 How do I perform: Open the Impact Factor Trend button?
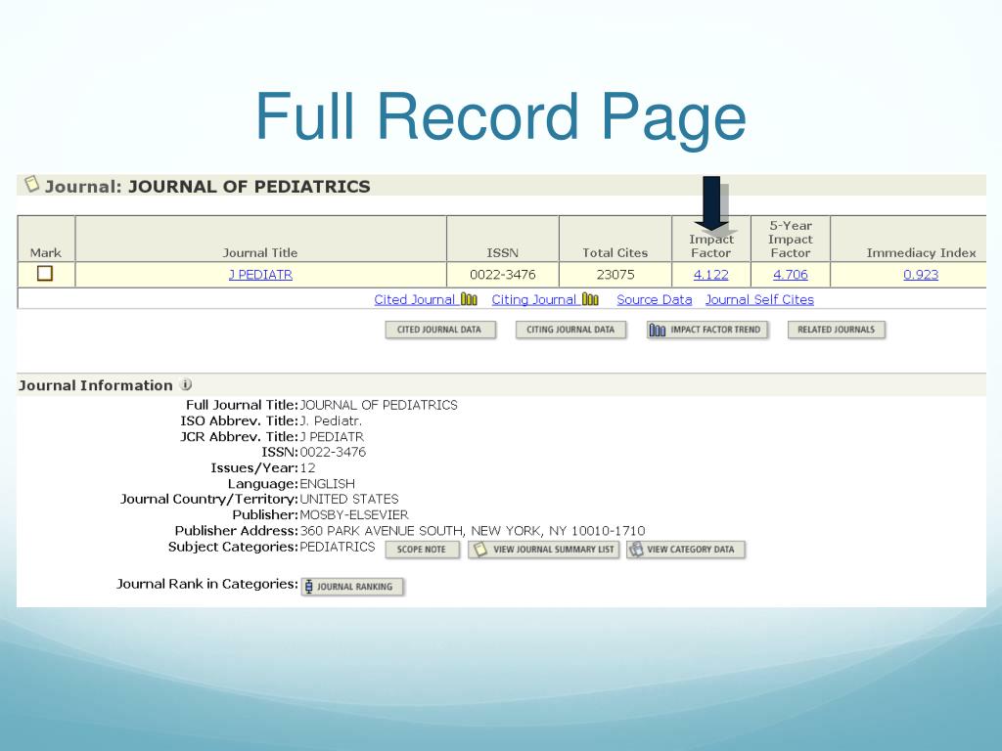pos(707,330)
